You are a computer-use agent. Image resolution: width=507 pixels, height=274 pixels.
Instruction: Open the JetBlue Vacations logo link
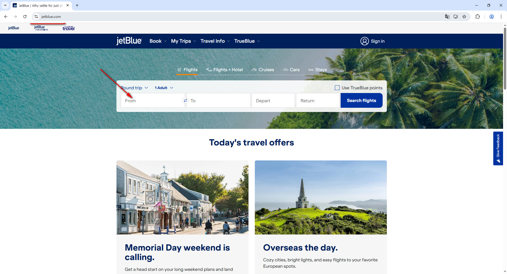click(x=41, y=28)
